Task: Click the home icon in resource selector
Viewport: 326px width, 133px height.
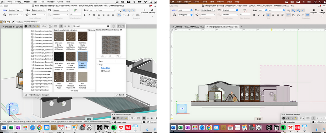Action: 50,26
